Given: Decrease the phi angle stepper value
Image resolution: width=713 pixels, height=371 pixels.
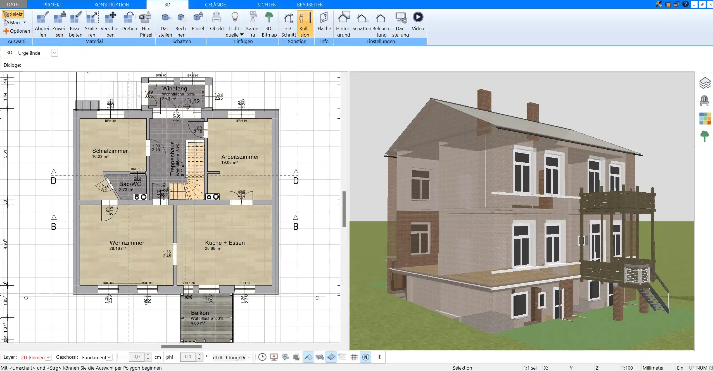Looking at the screenshot, I should (199, 359).
